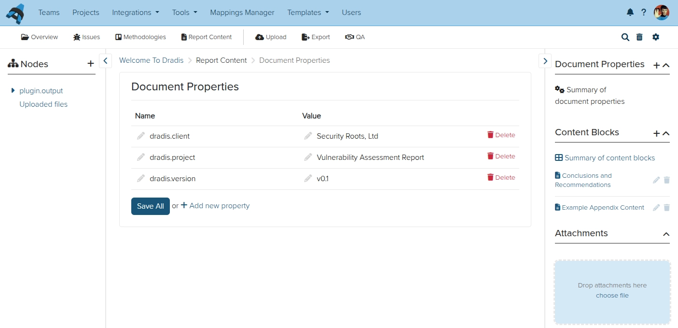Edit the Security Roots, Ltd value pencil
Screen dimensions: 678x328
pos(308,136)
